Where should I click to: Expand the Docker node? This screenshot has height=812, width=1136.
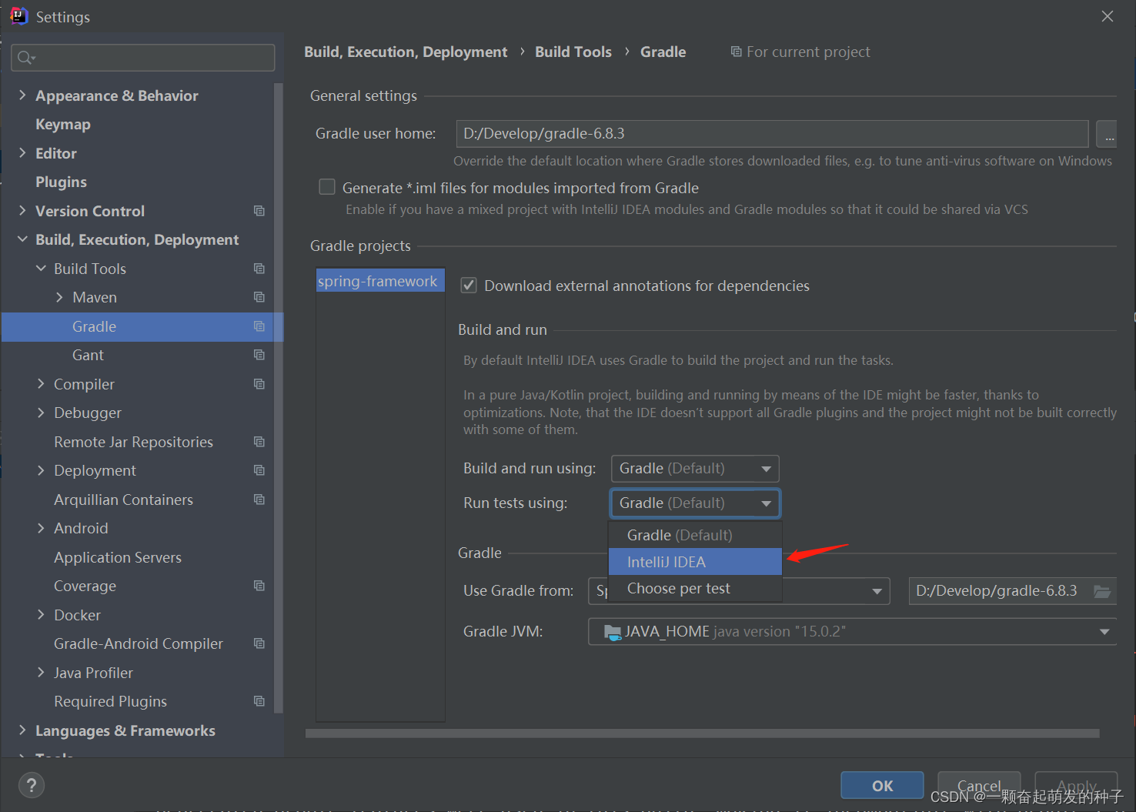click(41, 614)
